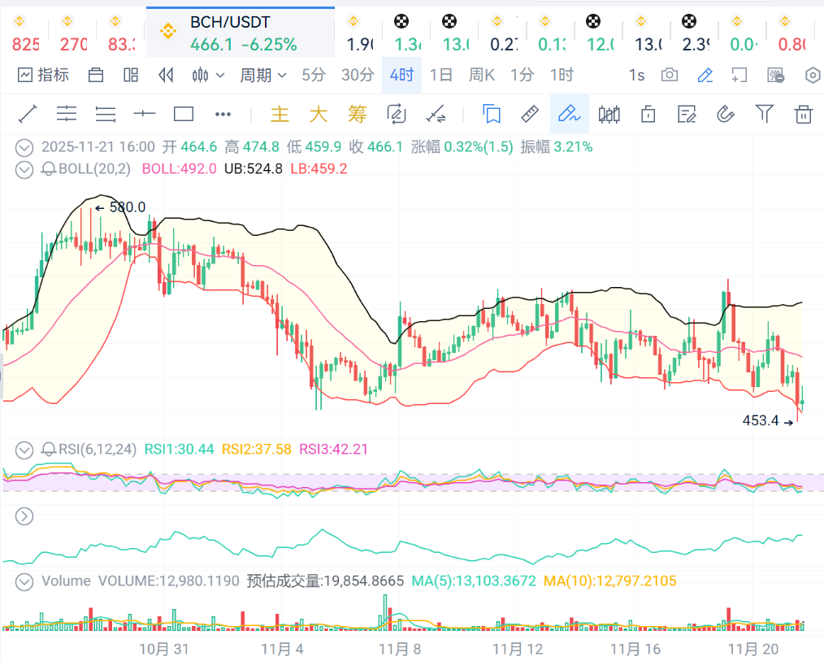Select the rectangle drawing tool

pyautogui.click(x=184, y=114)
